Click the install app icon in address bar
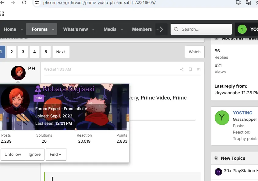Screen dimensions: 258x181 coord(239,2)
